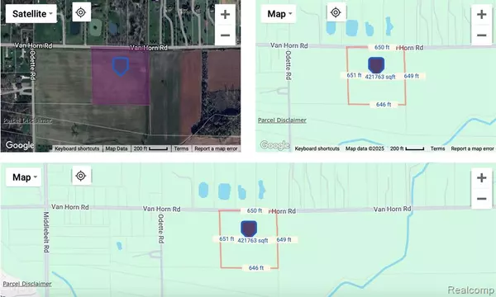Open Map type dropdown in bottom map
The image size is (496, 297).
point(24,177)
